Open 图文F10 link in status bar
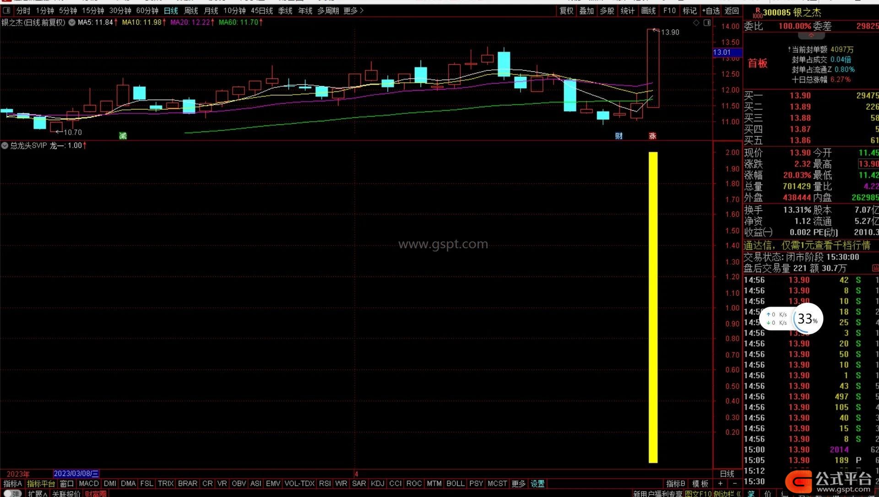Image resolution: width=879 pixels, height=497 pixels. click(x=698, y=494)
